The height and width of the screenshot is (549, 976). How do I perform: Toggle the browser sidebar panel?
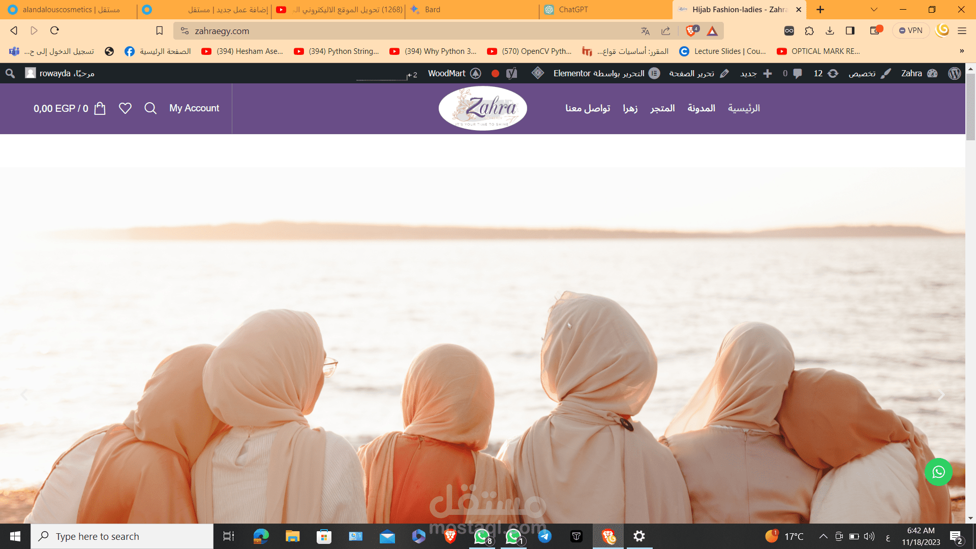click(850, 31)
